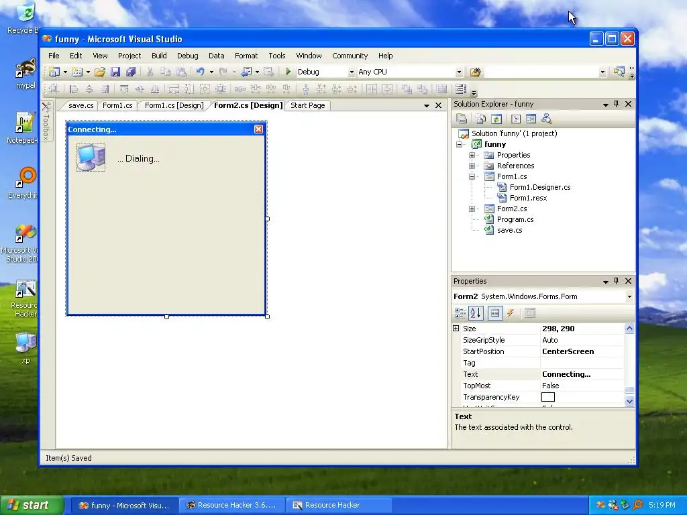Select the computer picture on Form2
687x515 pixels.
pyautogui.click(x=91, y=157)
